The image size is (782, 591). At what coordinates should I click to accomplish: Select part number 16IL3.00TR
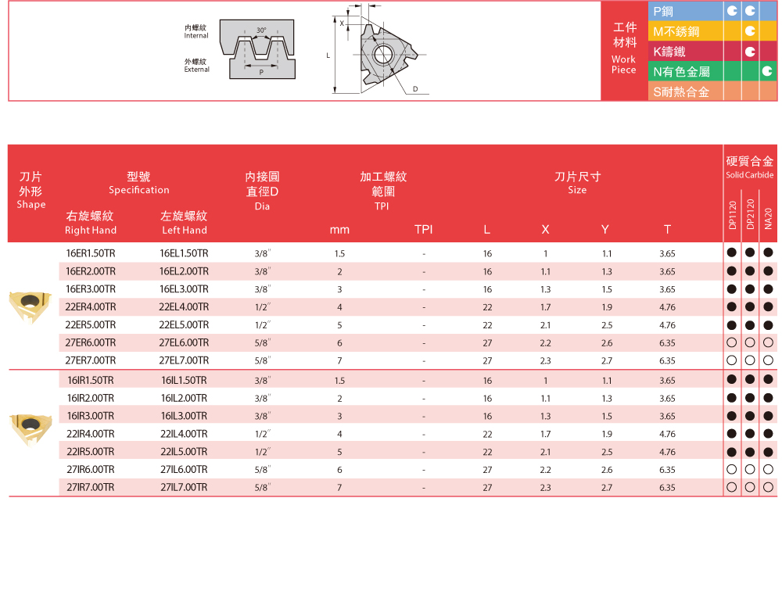tap(184, 416)
